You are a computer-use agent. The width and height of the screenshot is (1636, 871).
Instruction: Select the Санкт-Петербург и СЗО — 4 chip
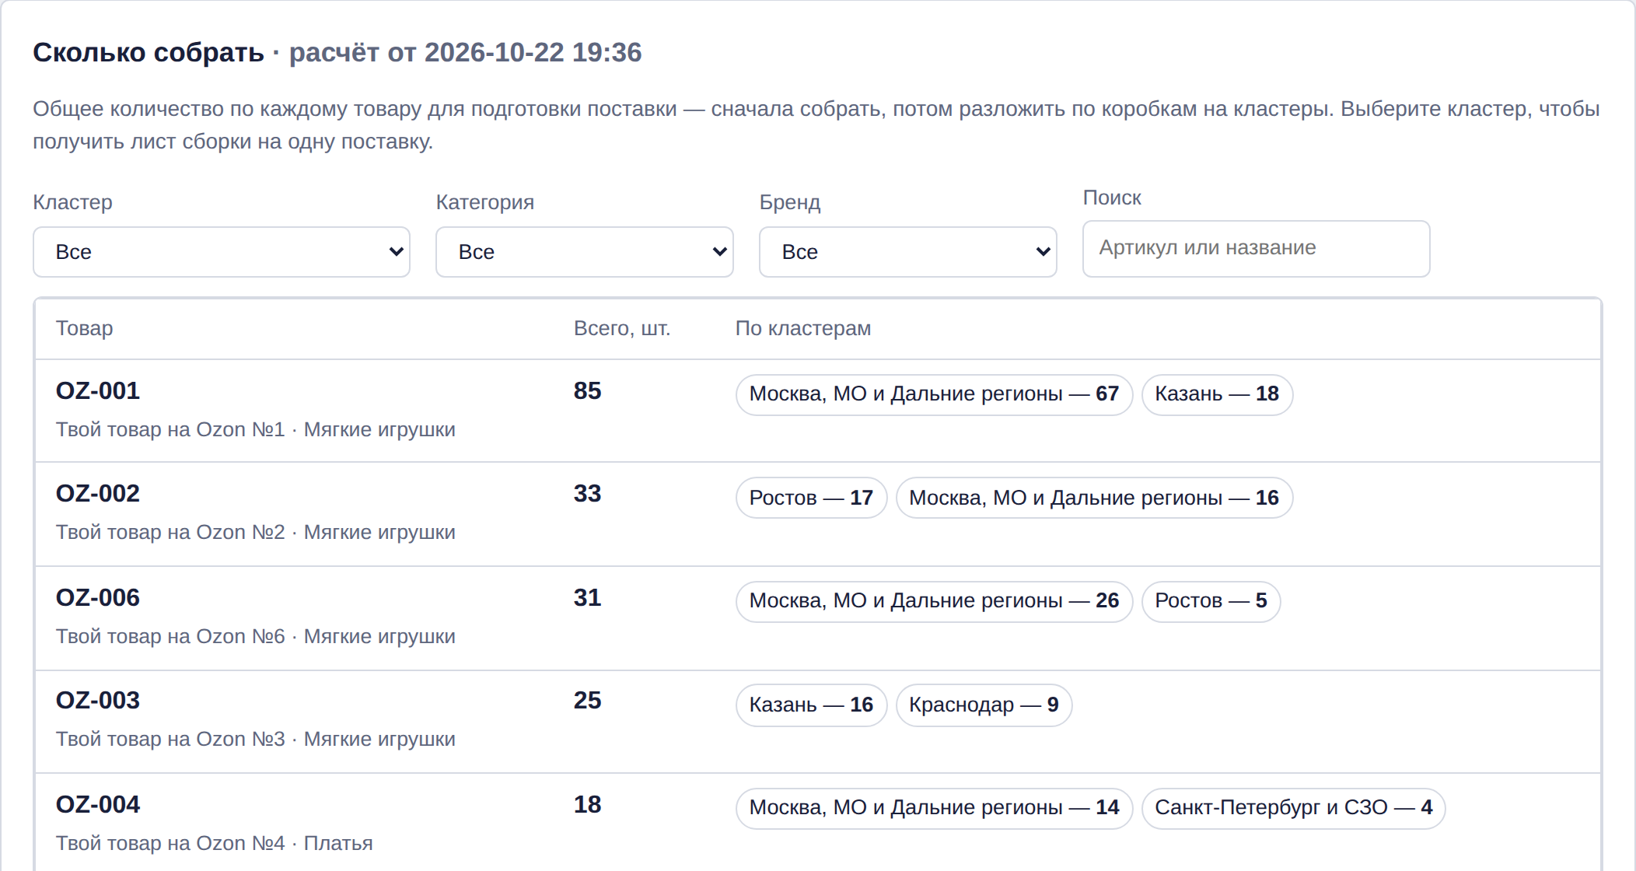point(1293,808)
